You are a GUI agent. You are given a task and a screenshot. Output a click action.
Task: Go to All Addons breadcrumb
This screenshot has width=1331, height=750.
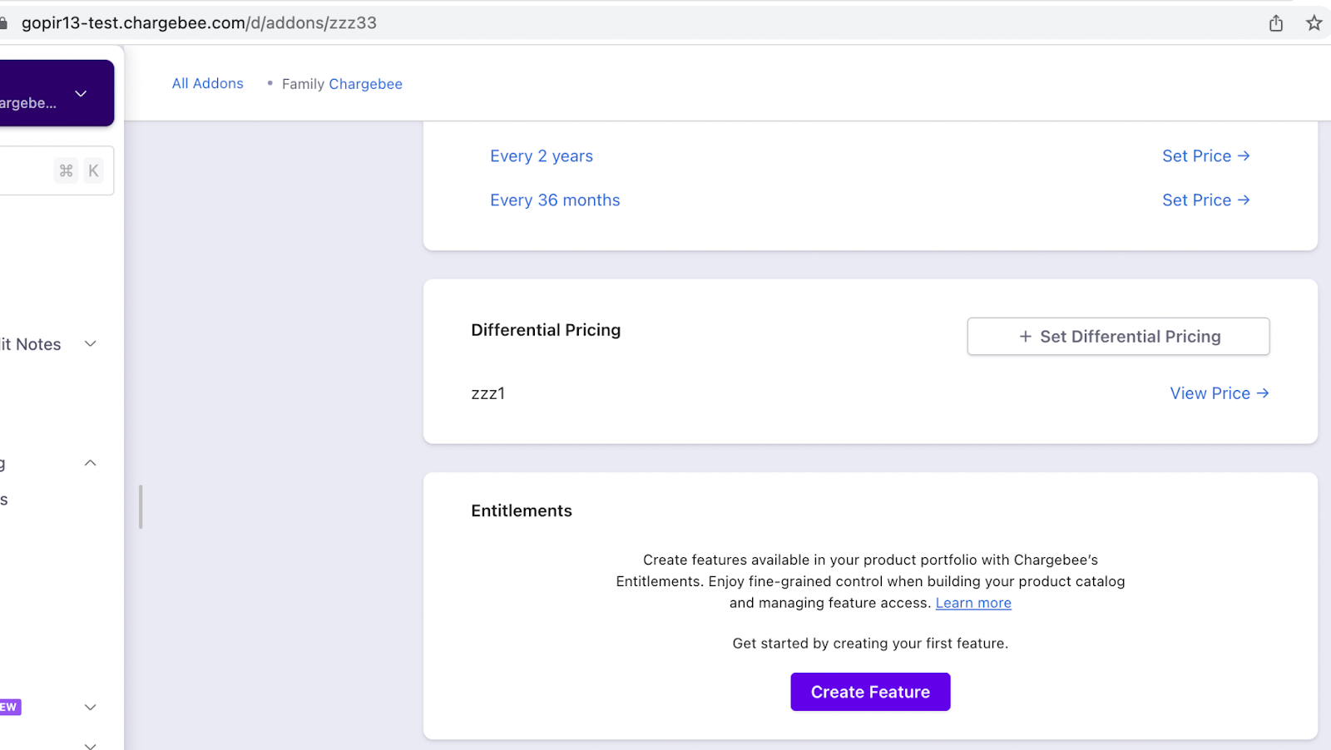(208, 83)
